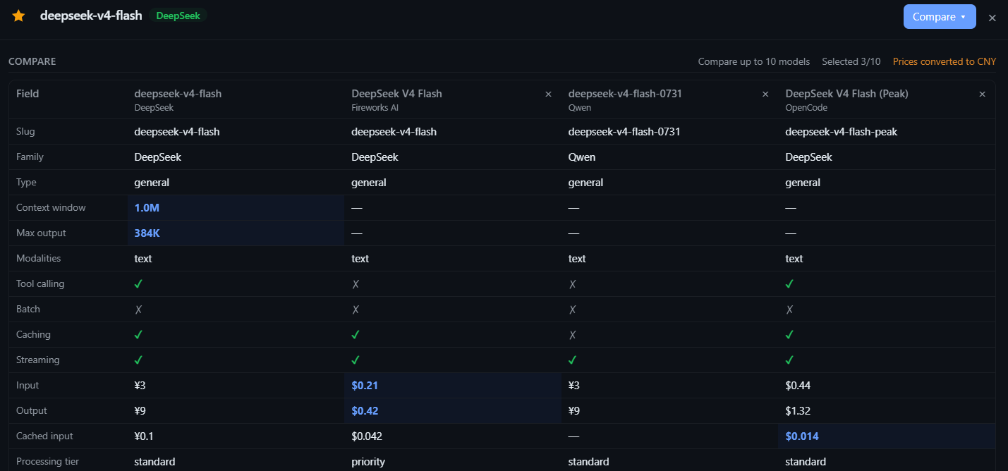The height and width of the screenshot is (471, 1008).
Task: Click the $0.042 cached input cell
Action: 367,436
